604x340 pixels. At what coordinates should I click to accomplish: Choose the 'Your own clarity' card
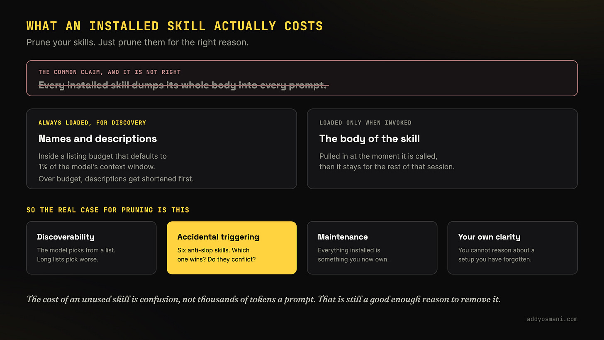(512, 248)
